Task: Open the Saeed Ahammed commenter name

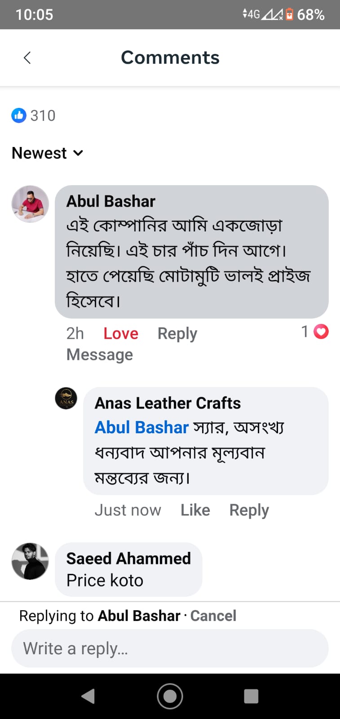Action: (128, 559)
